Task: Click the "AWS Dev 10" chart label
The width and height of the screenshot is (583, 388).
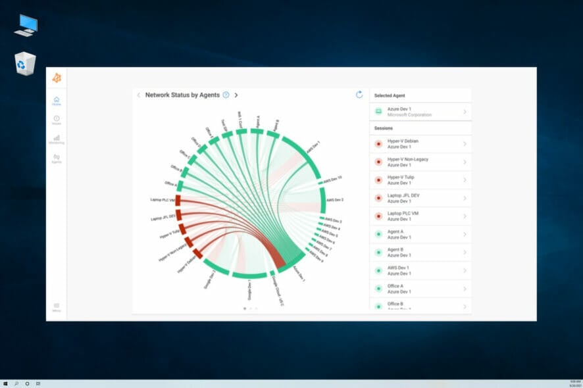Action: [332, 180]
